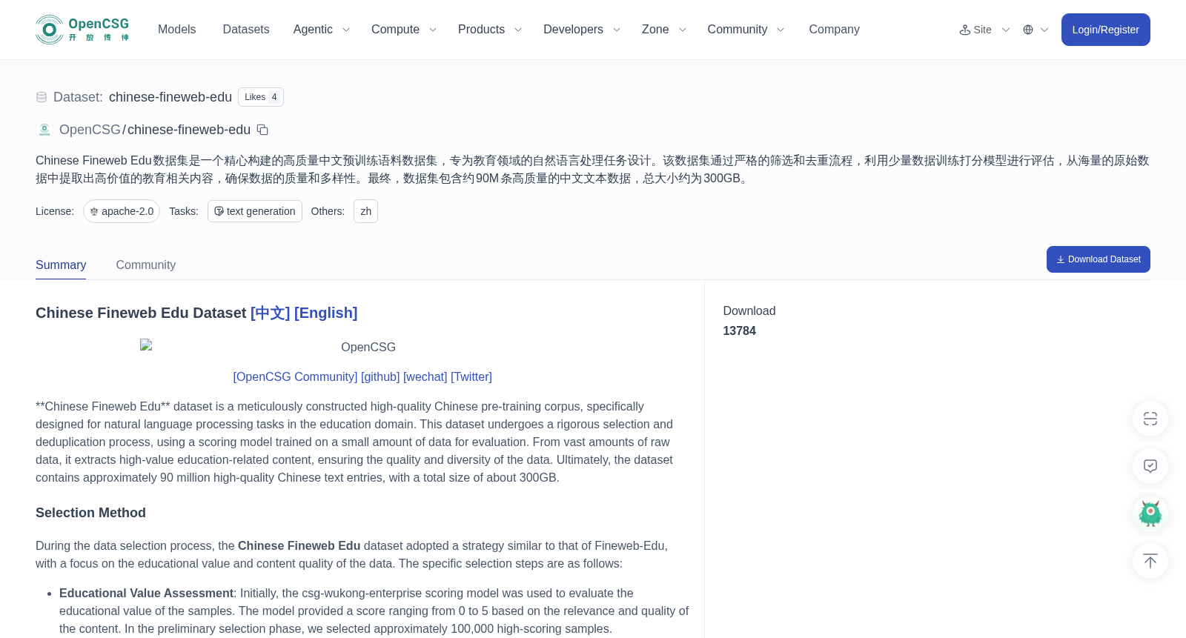This screenshot has width=1186, height=638.
Task: Open the feedback floating button
Action: [x=1150, y=466]
